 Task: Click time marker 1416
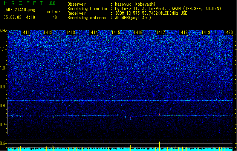pos(138,32)
